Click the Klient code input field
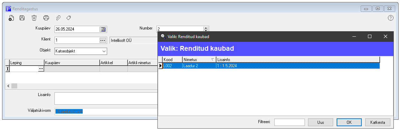 tap(77, 40)
